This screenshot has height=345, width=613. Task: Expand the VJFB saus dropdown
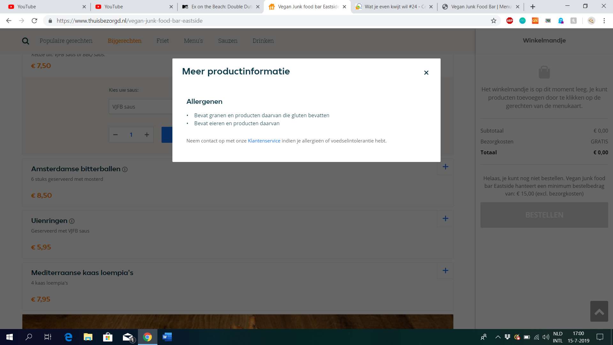coord(140,107)
